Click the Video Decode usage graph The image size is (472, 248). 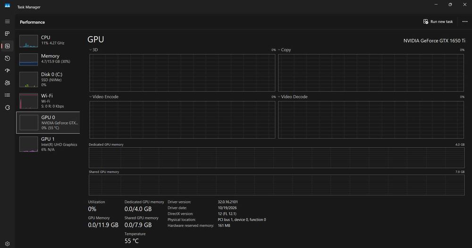(371, 120)
